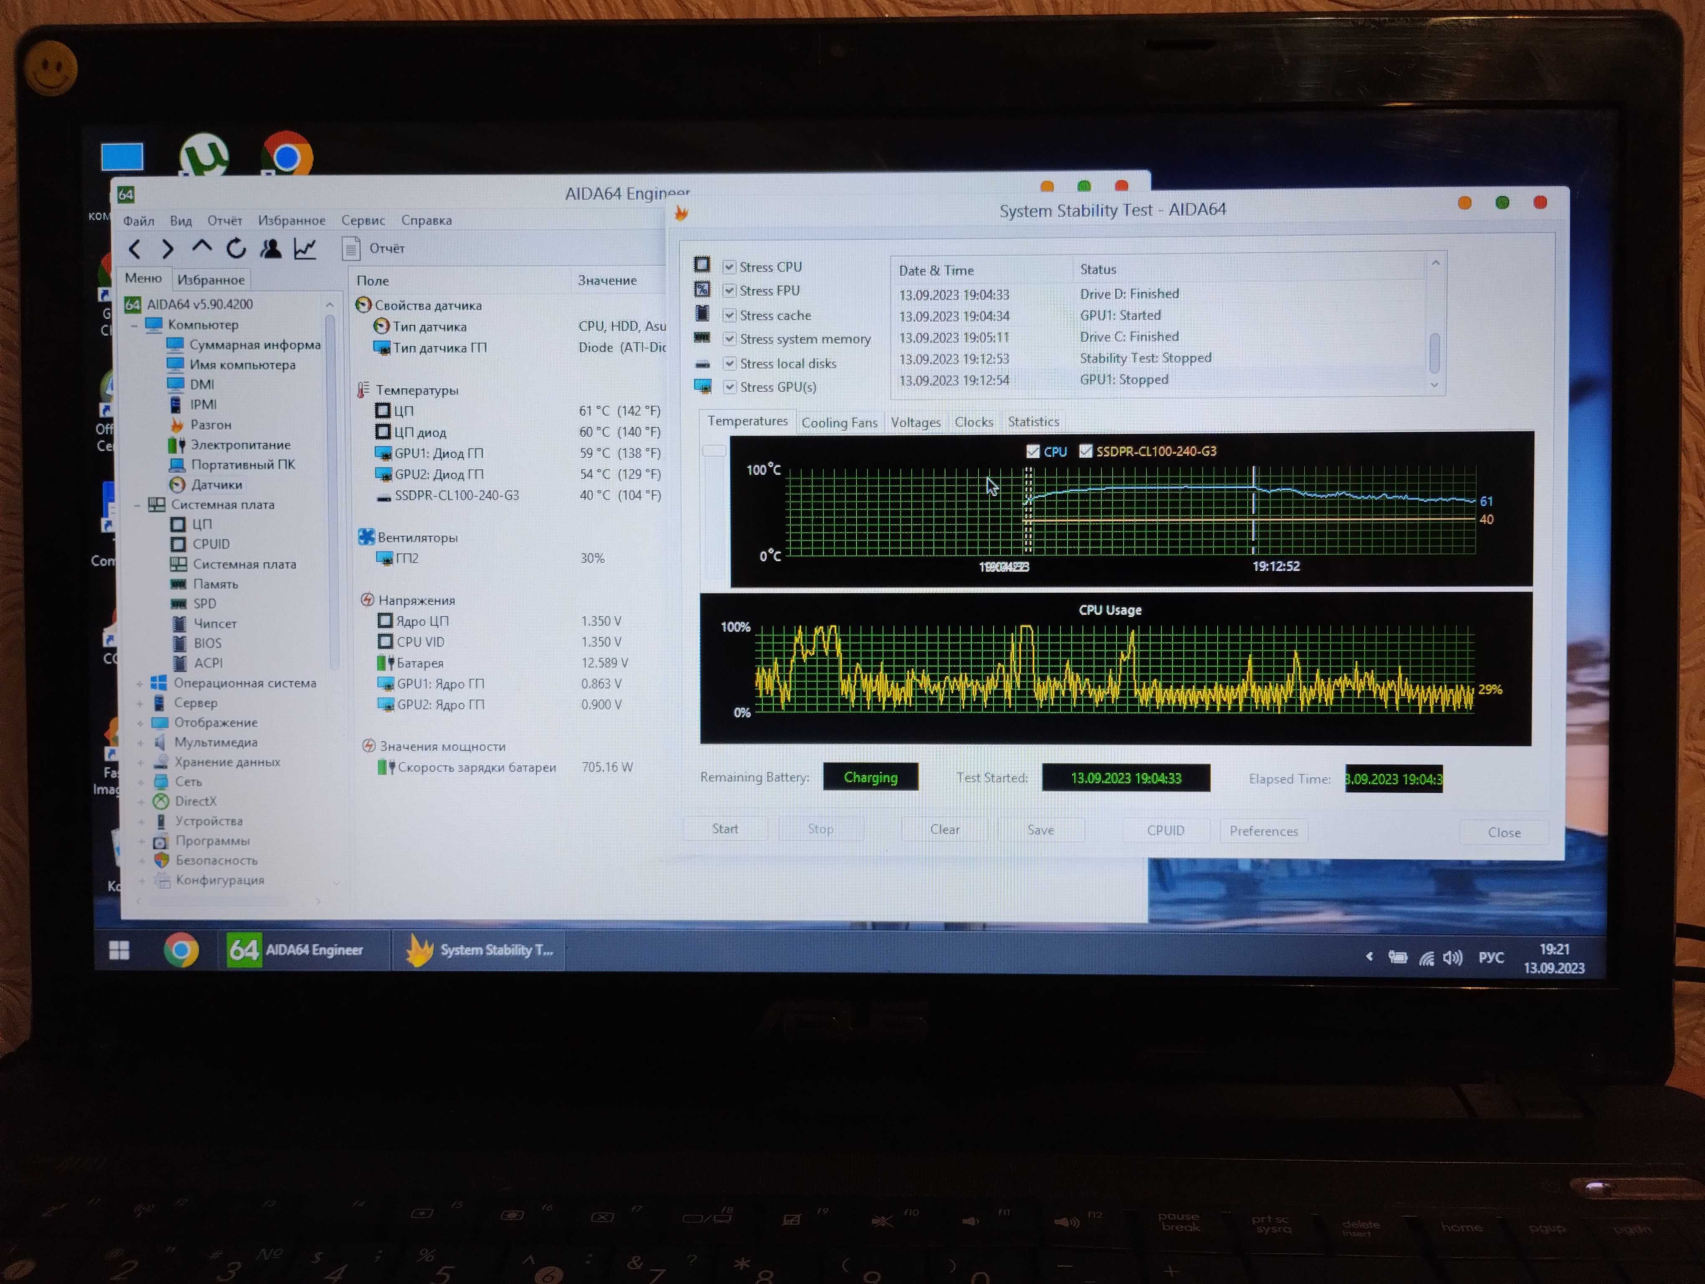Toggle the Stress GPU(s) checkbox
Viewport: 1705px width, 1284px height.
click(729, 387)
